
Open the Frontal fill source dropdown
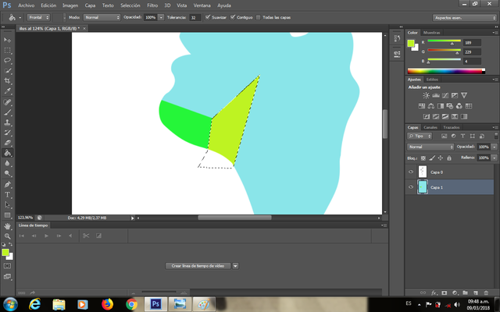pos(39,16)
